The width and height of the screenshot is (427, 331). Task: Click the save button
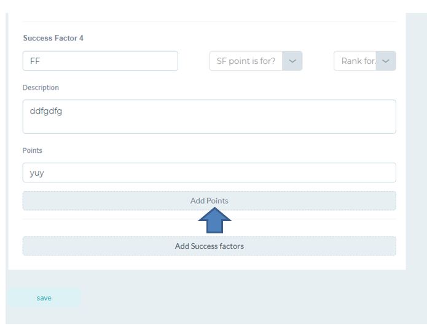pyautogui.click(x=44, y=298)
